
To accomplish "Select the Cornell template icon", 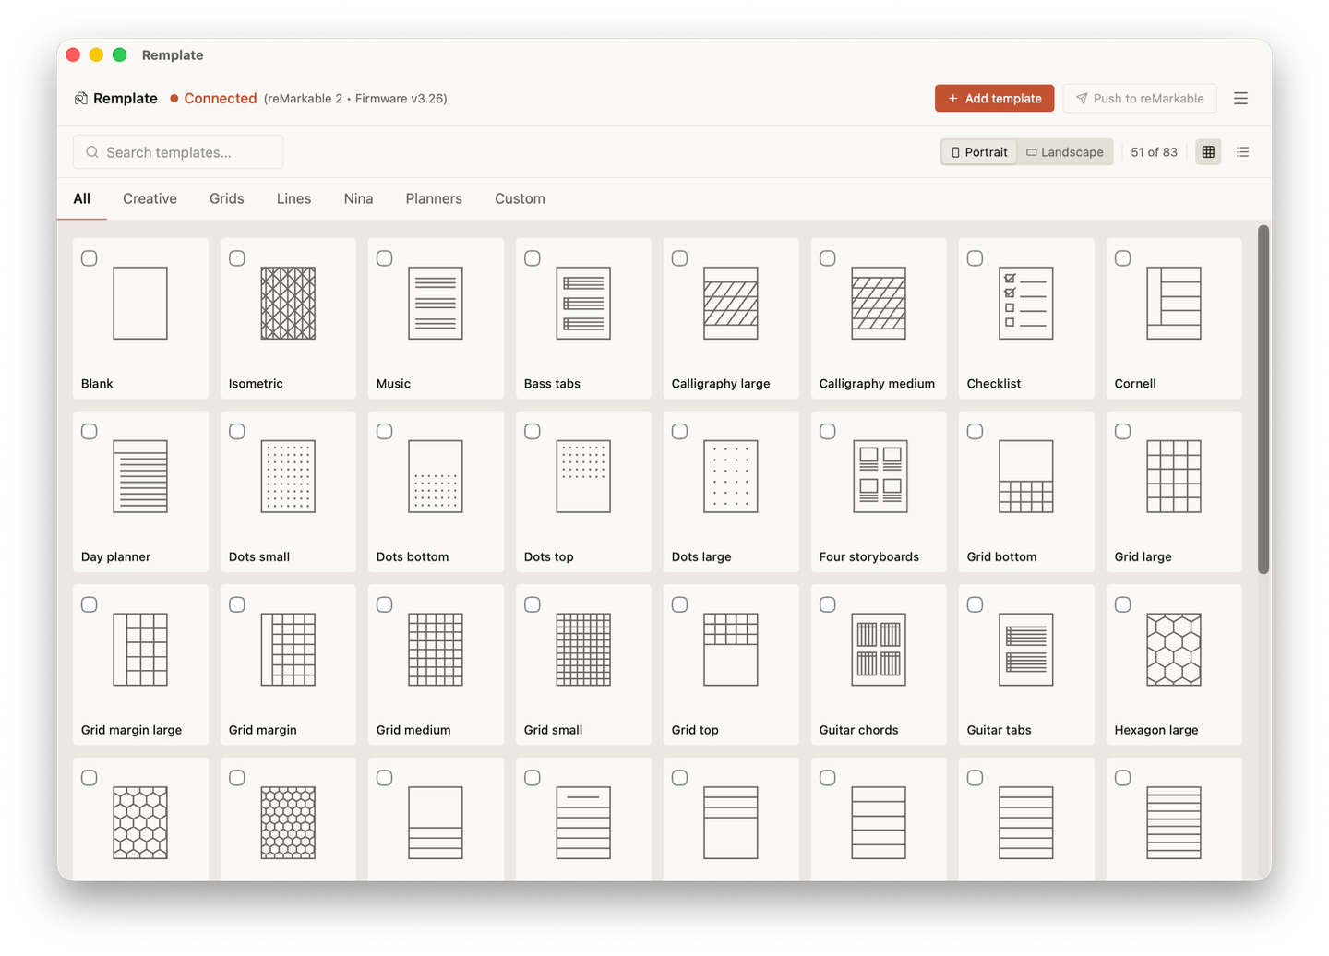I will pyautogui.click(x=1174, y=304).
